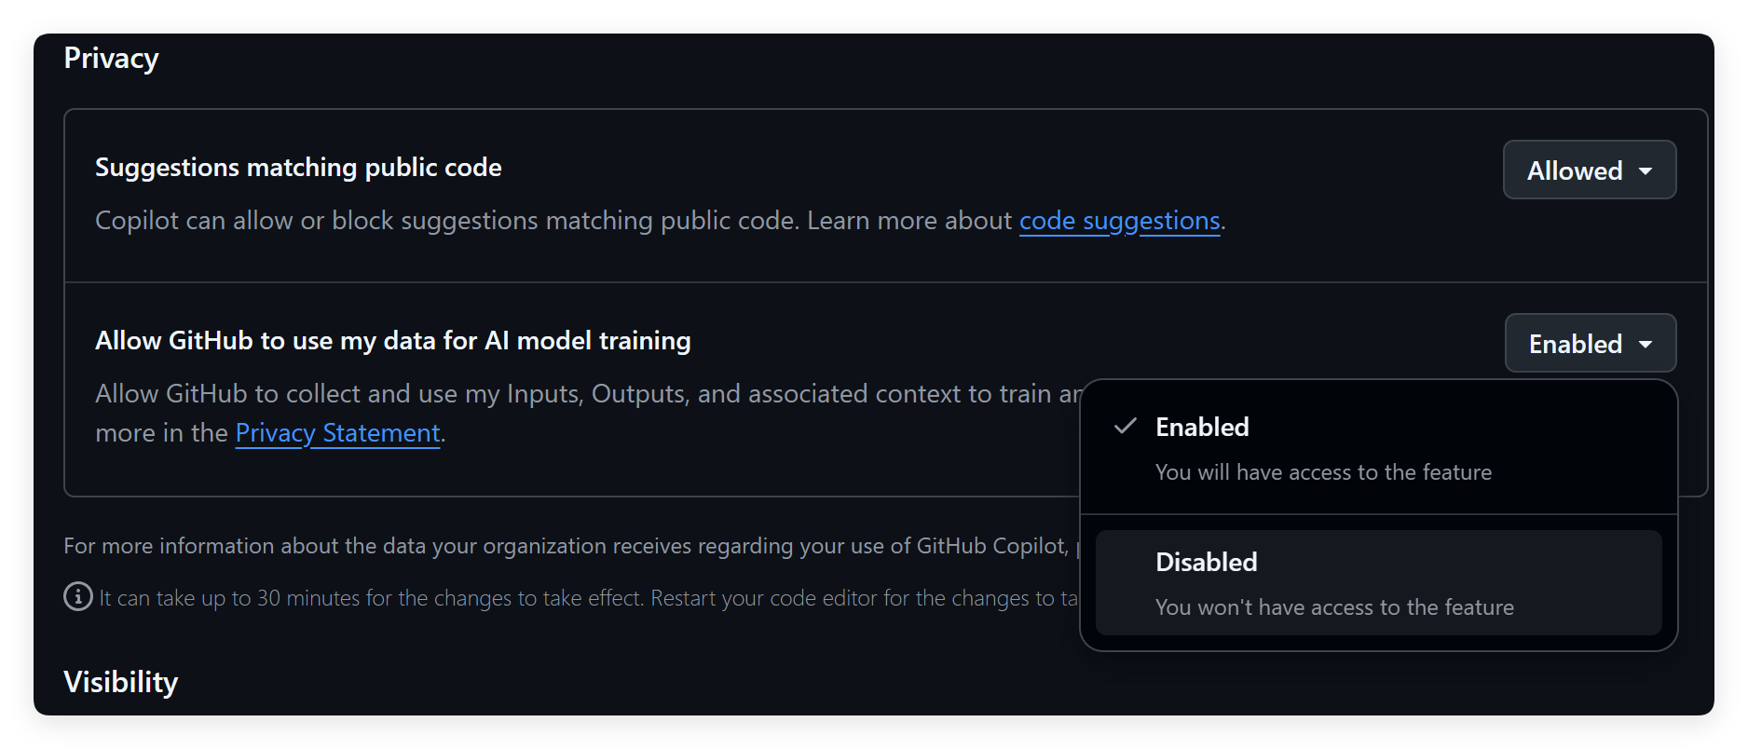The height and width of the screenshot is (749, 1748).
Task: Click the "You won't have access to the feature" description
Action: click(x=1334, y=607)
